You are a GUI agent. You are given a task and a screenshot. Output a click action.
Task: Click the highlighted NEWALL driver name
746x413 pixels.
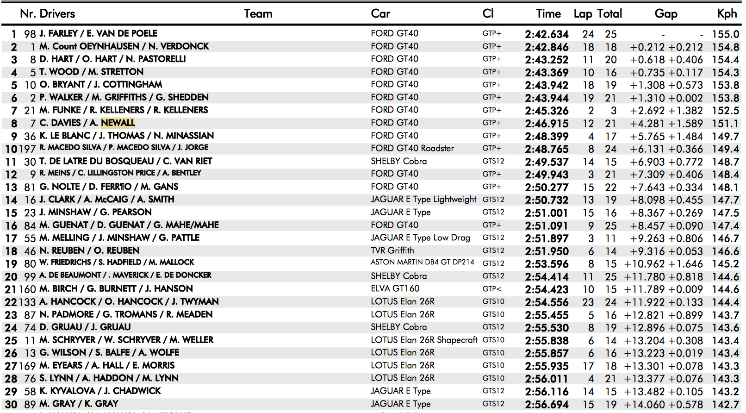coord(118,123)
